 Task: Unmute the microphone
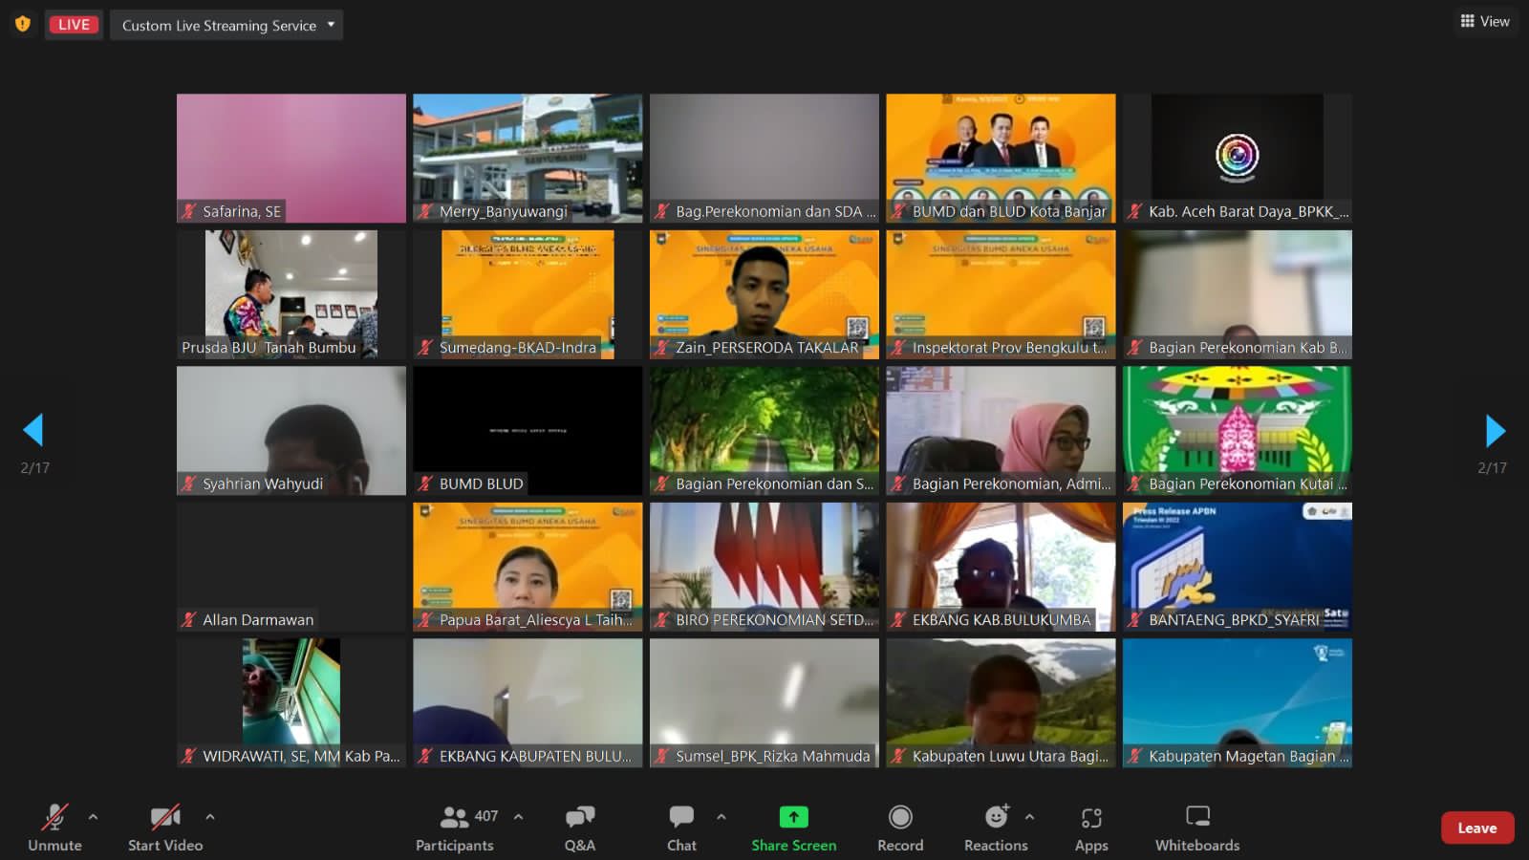click(x=54, y=818)
